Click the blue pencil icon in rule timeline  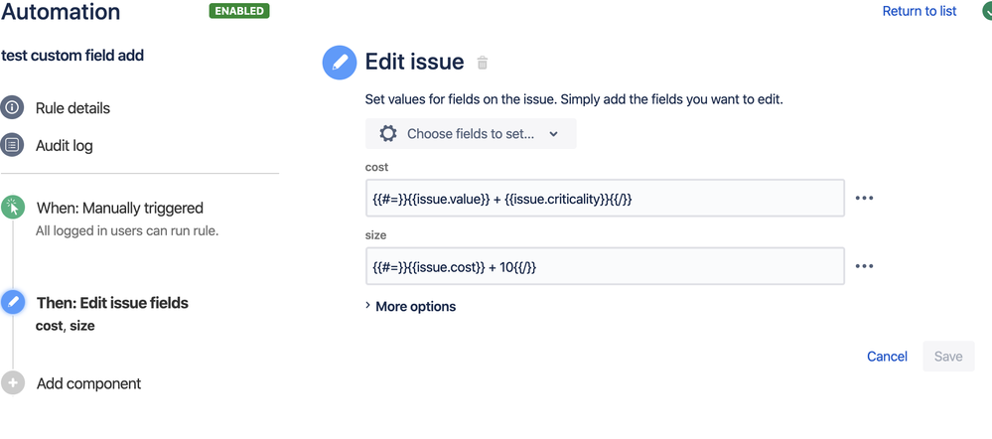click(x=13, y=303)
